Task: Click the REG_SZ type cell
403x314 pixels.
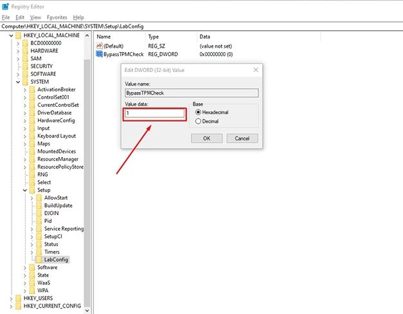Action: tap(157, 46)
